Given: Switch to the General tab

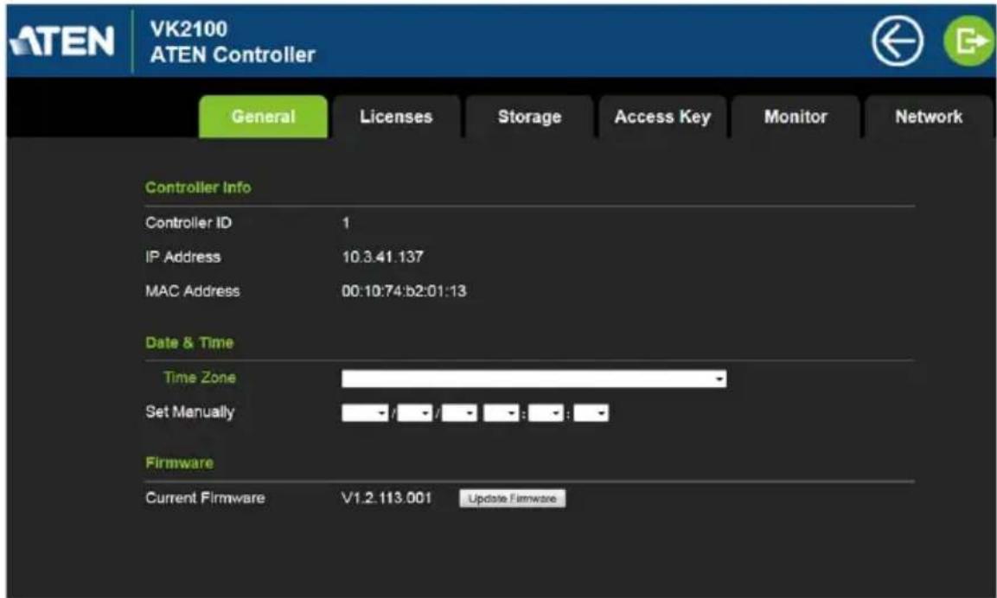Looking at the screenshot, I should (263, 117).
